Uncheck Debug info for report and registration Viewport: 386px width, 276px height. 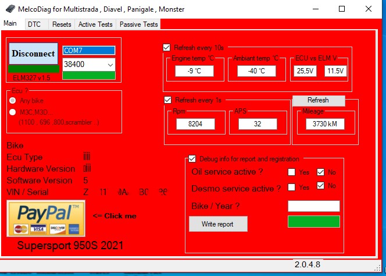[x=192, y=158]
